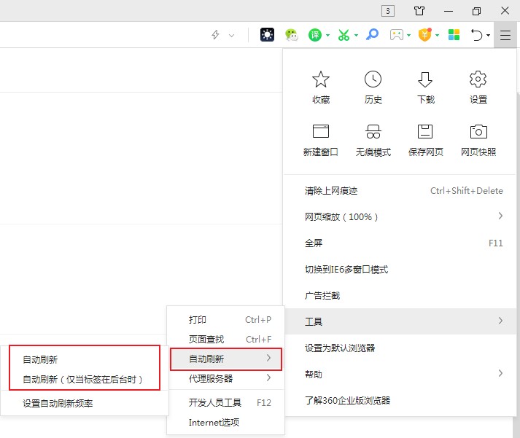Expand the dropdown beside the lightning icon
The width and height of the screenshot is (520, 438).
231,35
